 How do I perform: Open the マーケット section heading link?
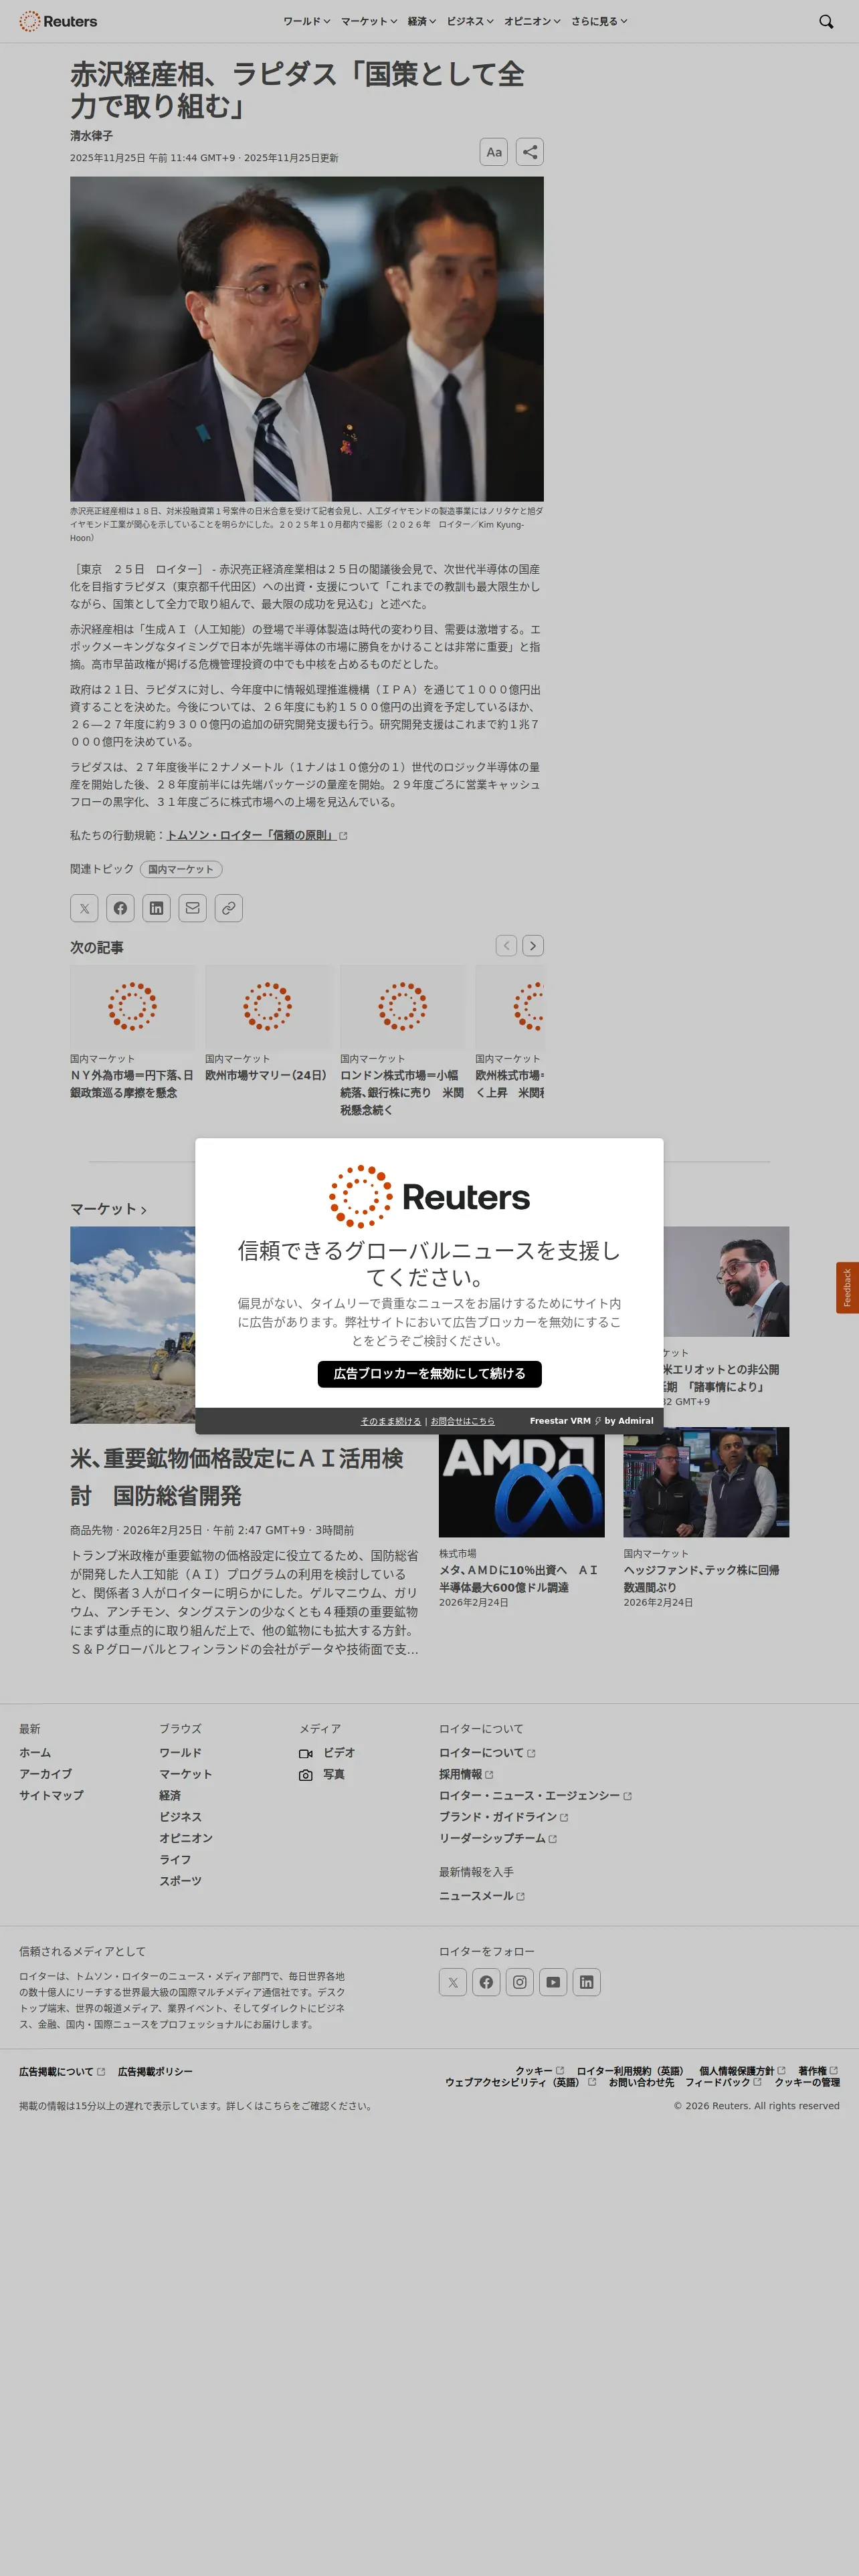tap(108, 1209)
